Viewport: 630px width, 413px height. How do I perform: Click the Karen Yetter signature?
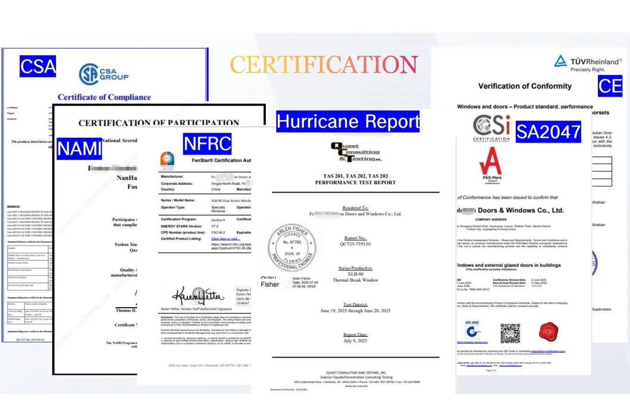(199, 296)
